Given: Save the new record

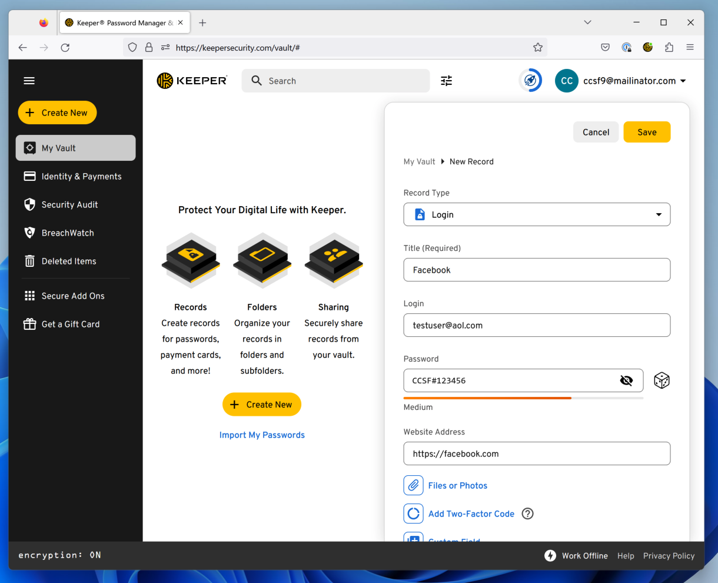Looking at the screenshot, I should click(x=647, y=132).
